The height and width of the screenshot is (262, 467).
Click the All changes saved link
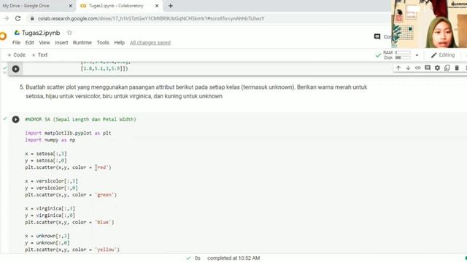[150, 43]
